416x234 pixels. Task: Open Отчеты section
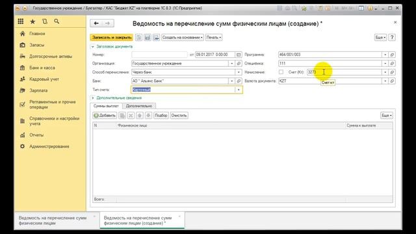(x=36, y=135)
